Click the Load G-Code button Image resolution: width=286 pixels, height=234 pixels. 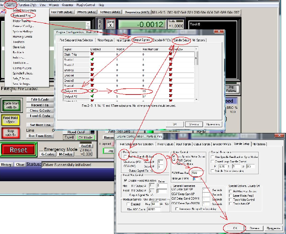pos(40,116)
